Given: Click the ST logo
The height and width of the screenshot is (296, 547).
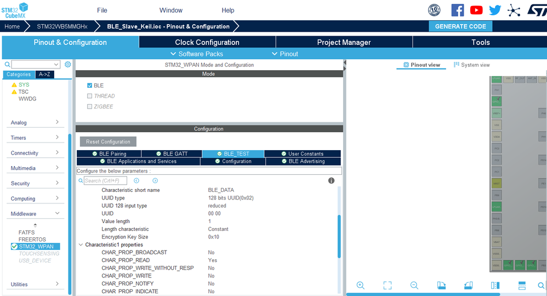Looking at the screenshot, I should click(537, 10).
